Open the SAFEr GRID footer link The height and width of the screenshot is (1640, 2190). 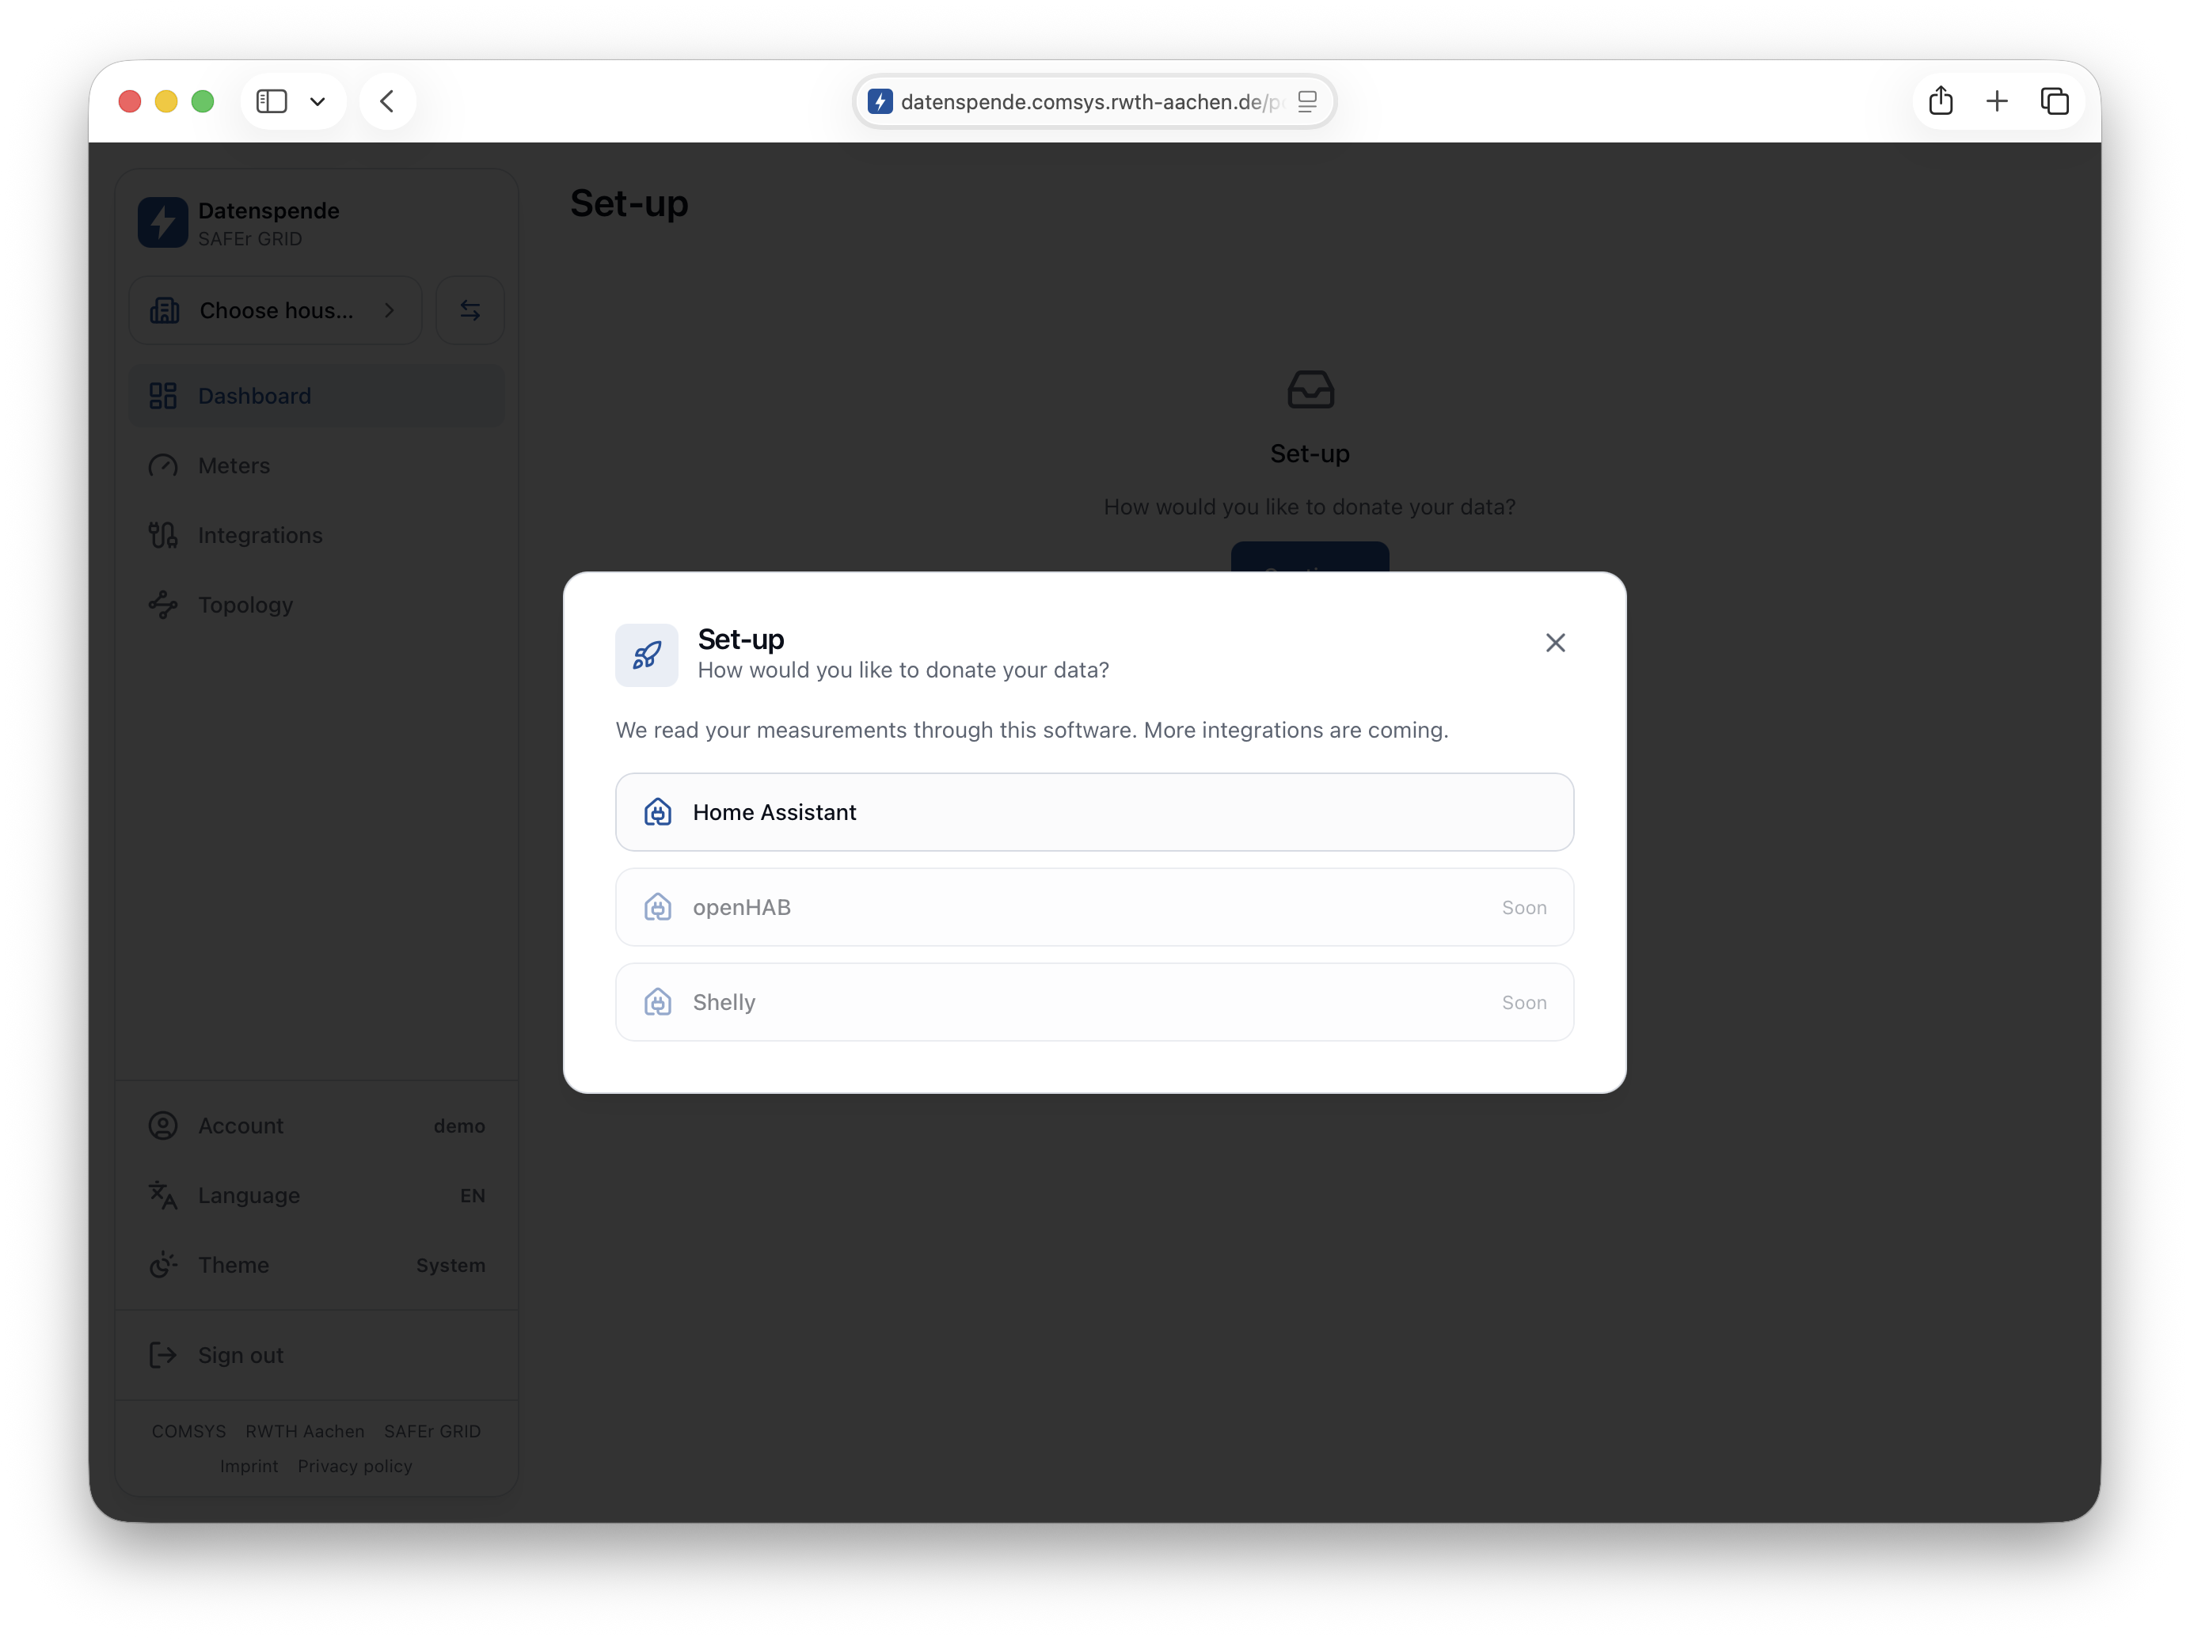432,1432
